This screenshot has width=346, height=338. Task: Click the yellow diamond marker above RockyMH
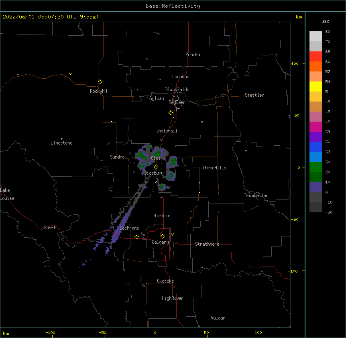(x=100, y=82)
